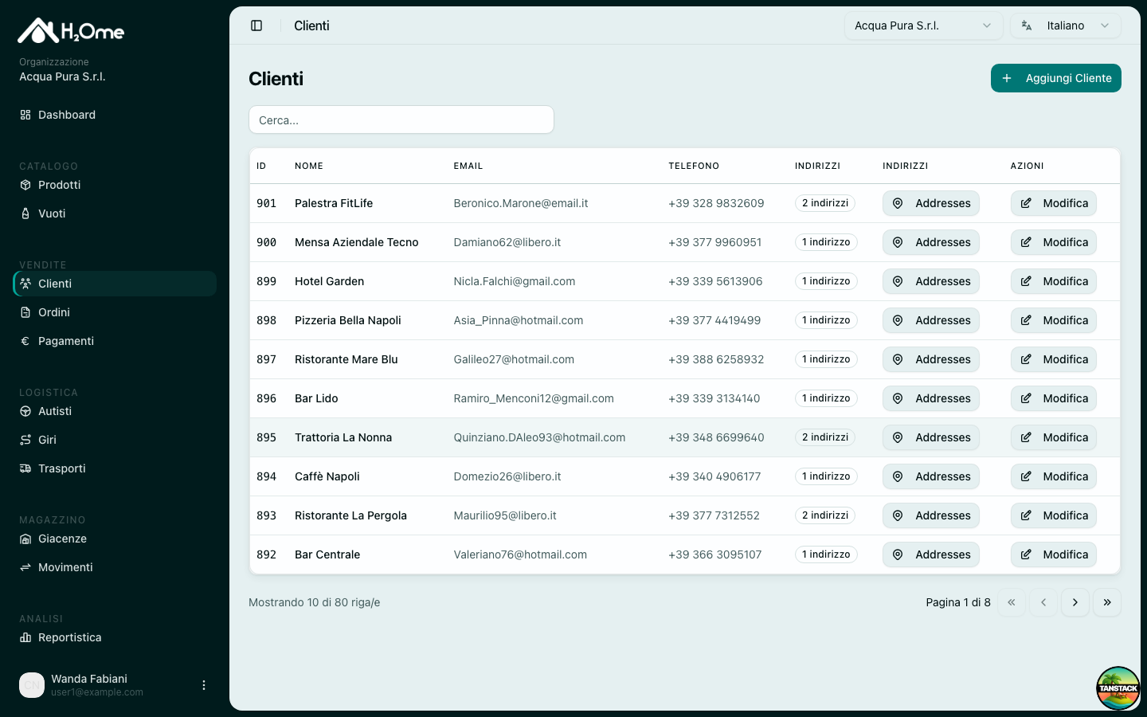Select Clienti in the sidebar

coord(115,284)
